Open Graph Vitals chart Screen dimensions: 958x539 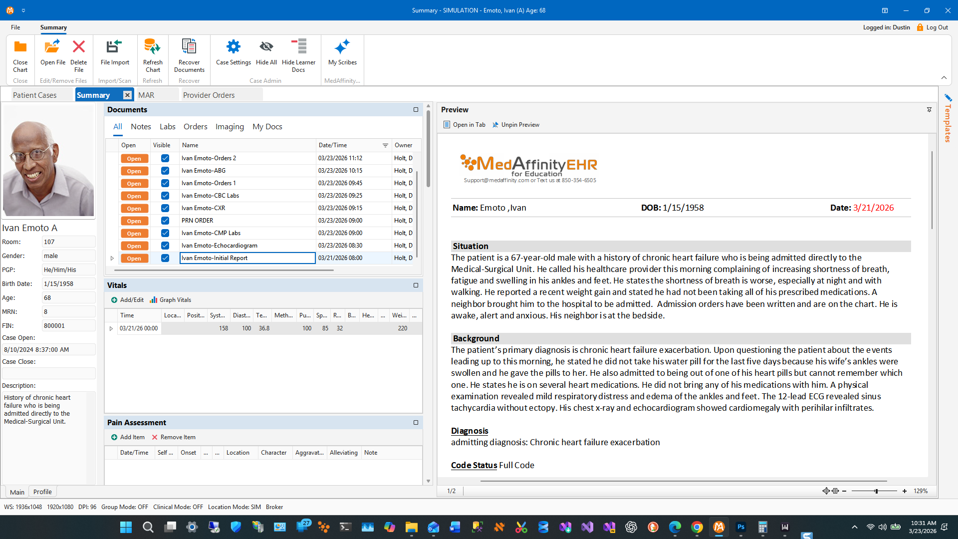pyautogui.click(x=171, y=300)
